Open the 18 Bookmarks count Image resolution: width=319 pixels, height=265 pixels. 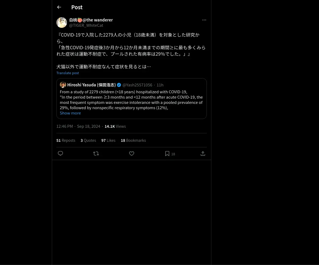pyautogui.click(x=133, y=140)
